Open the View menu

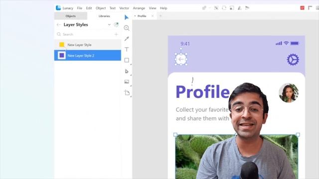153,8
